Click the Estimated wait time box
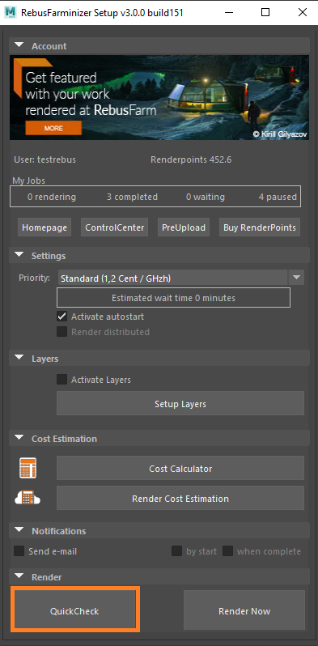Viewport: 318px width, 646px height. [x=173, y=297]
